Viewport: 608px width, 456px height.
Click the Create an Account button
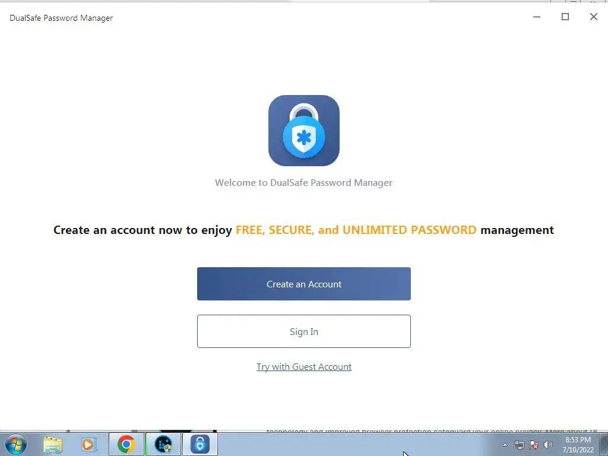pyautogui.click(x=303, y=284)
